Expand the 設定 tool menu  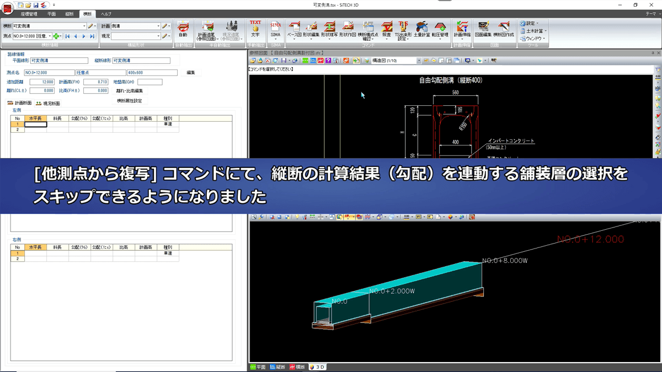pos(530,24)
